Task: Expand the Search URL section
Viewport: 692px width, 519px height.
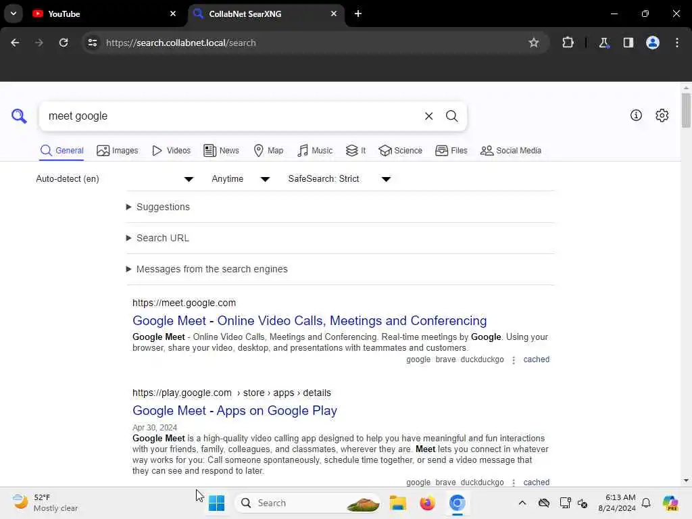Action: tap(157, 238)
